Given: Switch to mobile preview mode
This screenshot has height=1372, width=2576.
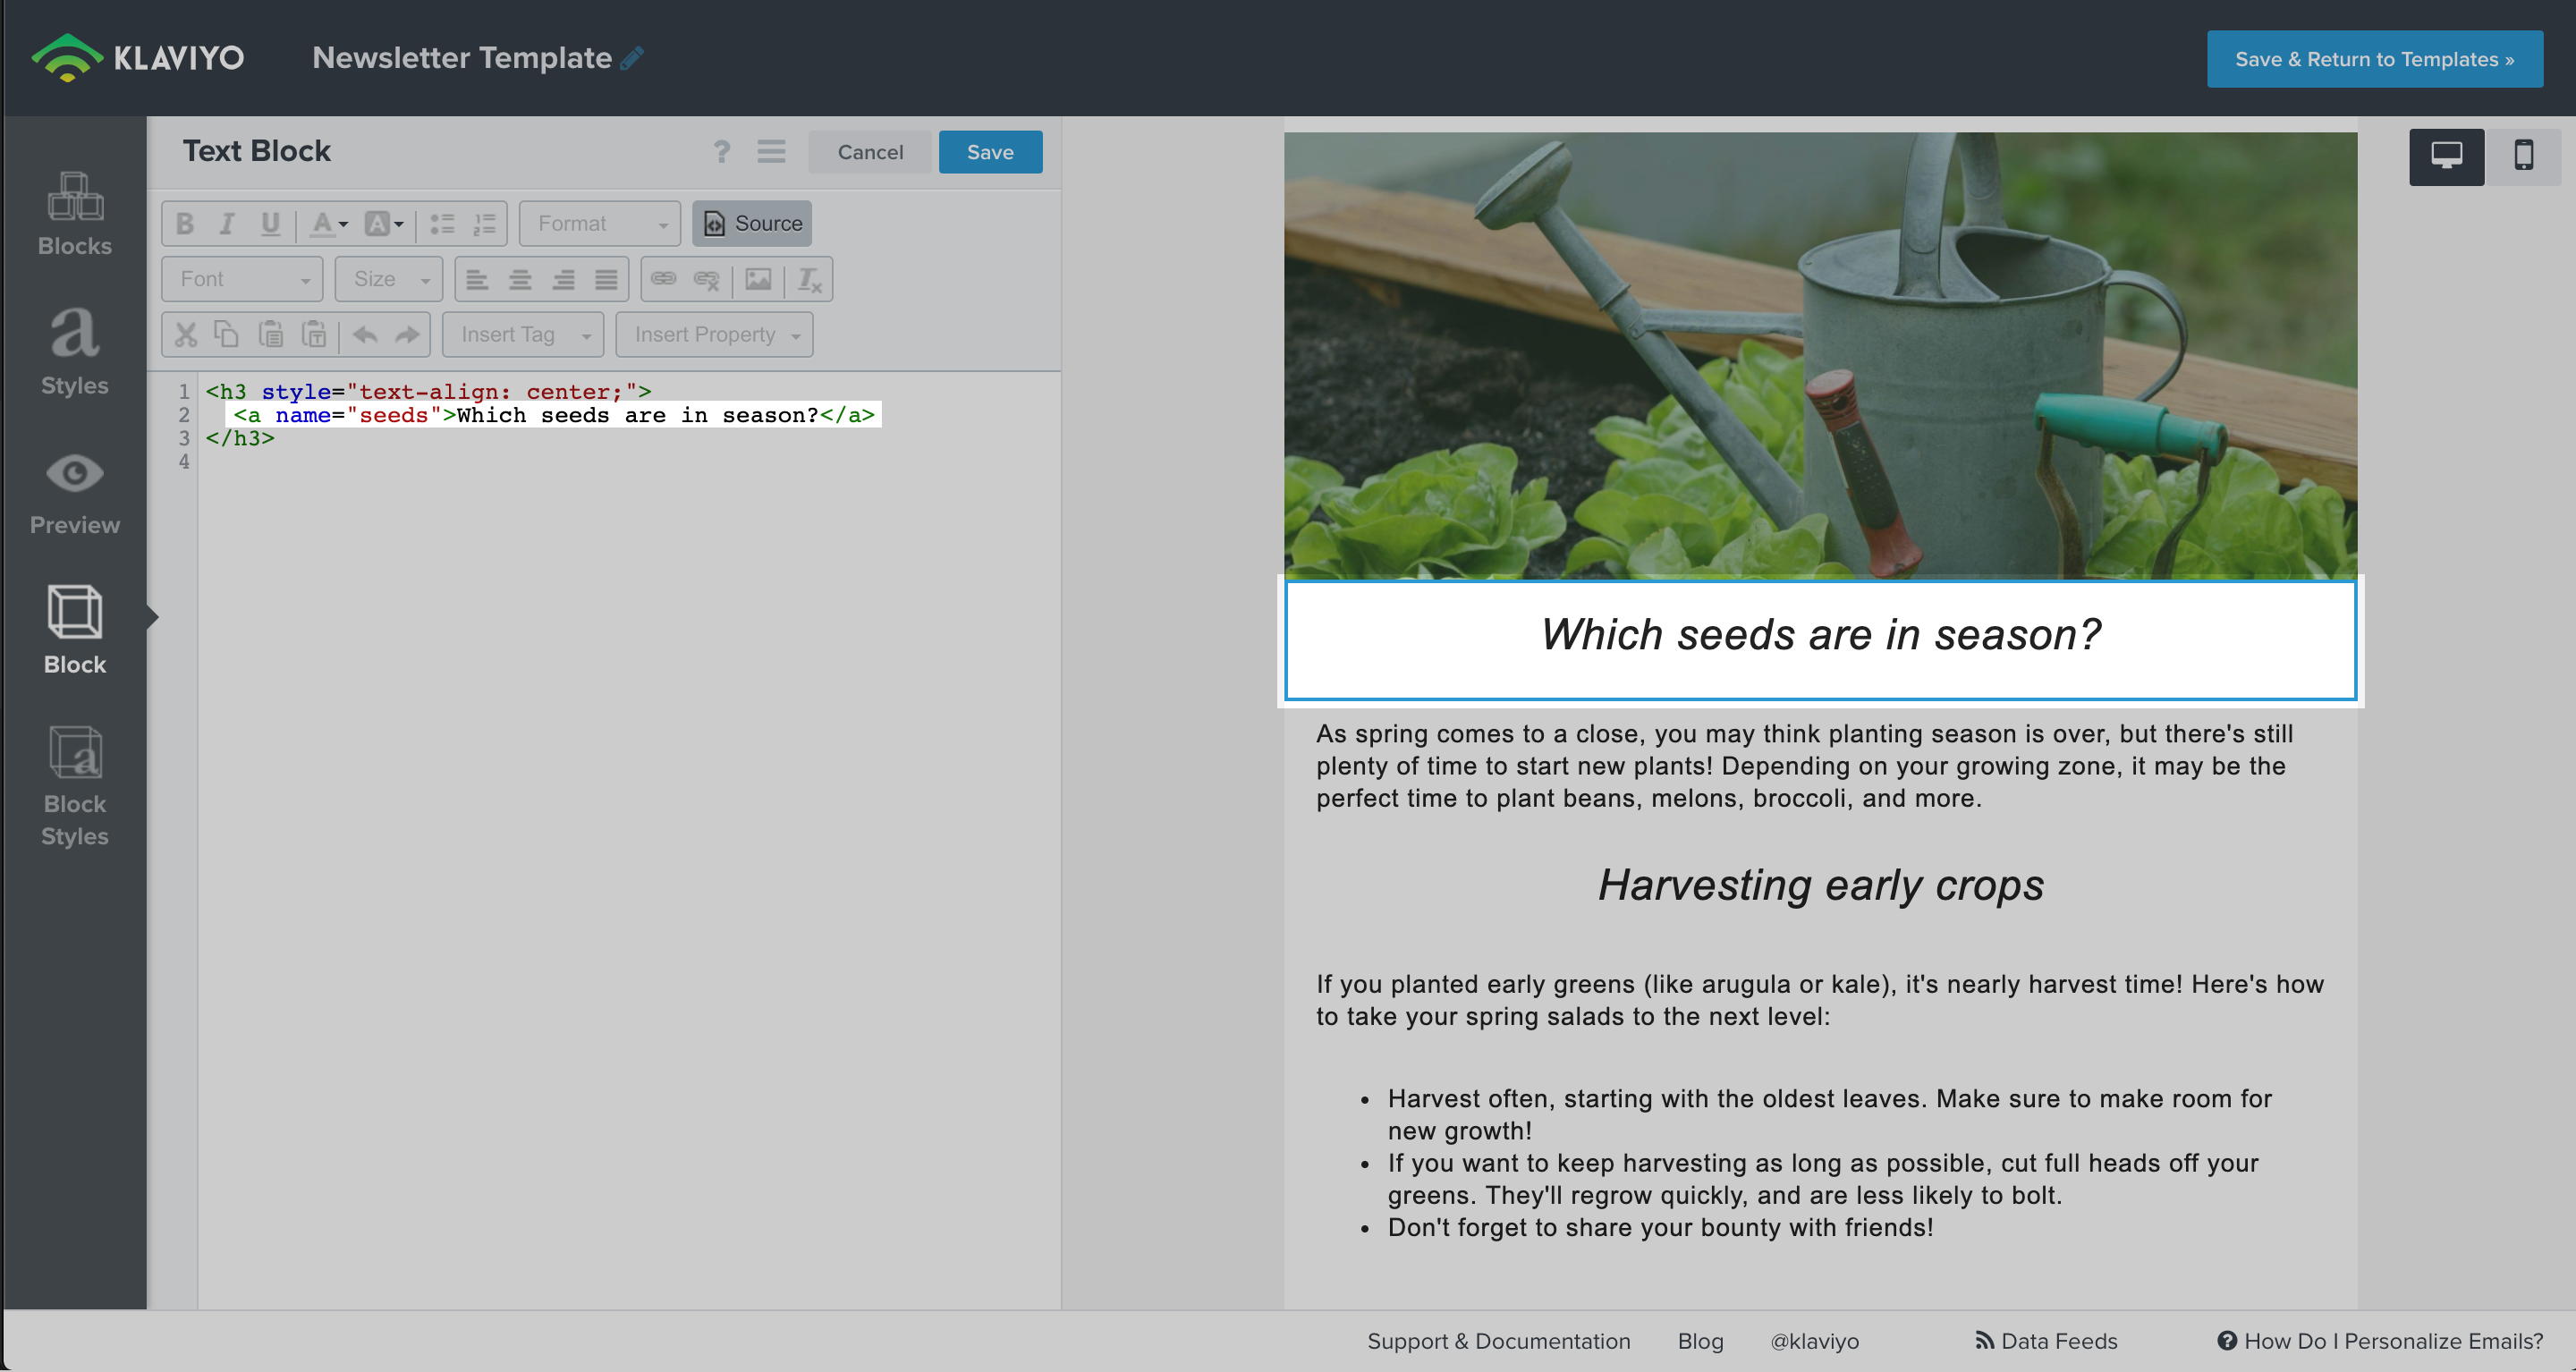Looking at the screenshot, I should pyautogui.click(x=2523, y=156).
